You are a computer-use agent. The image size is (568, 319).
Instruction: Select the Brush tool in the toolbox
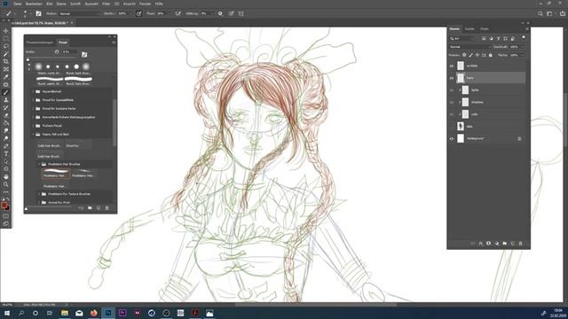point(6,92)
